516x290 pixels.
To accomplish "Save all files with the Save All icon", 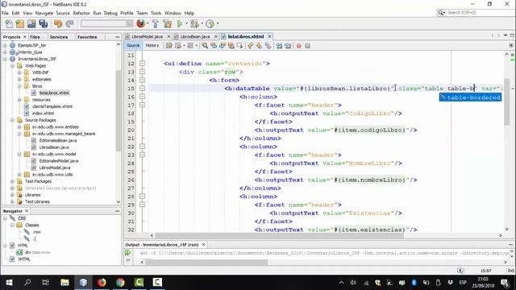I will [x=43, y=23].
